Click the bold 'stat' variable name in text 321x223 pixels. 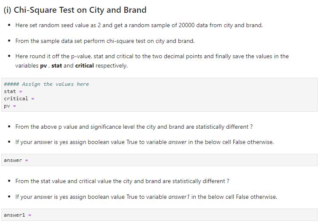pyautogui.click(x=57, y=65)
